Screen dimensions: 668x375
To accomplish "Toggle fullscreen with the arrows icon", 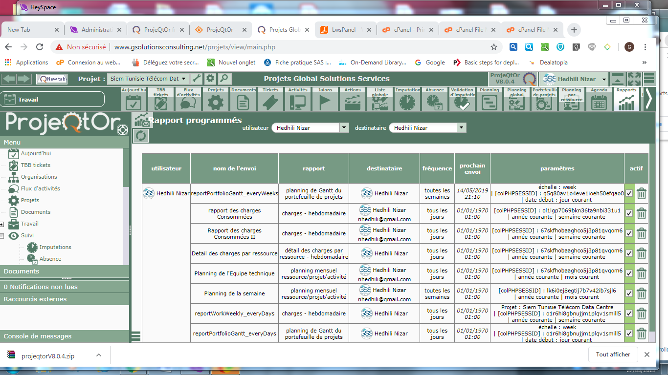I will click(x=634, y=79).
